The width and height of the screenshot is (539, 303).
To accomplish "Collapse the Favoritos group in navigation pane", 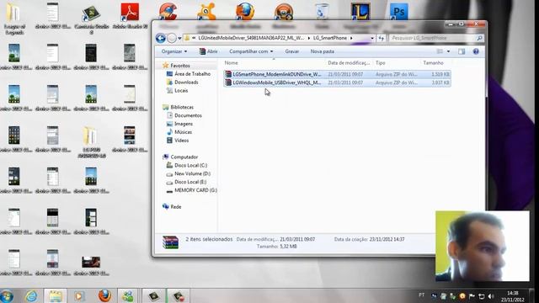I will coord(180,66).
